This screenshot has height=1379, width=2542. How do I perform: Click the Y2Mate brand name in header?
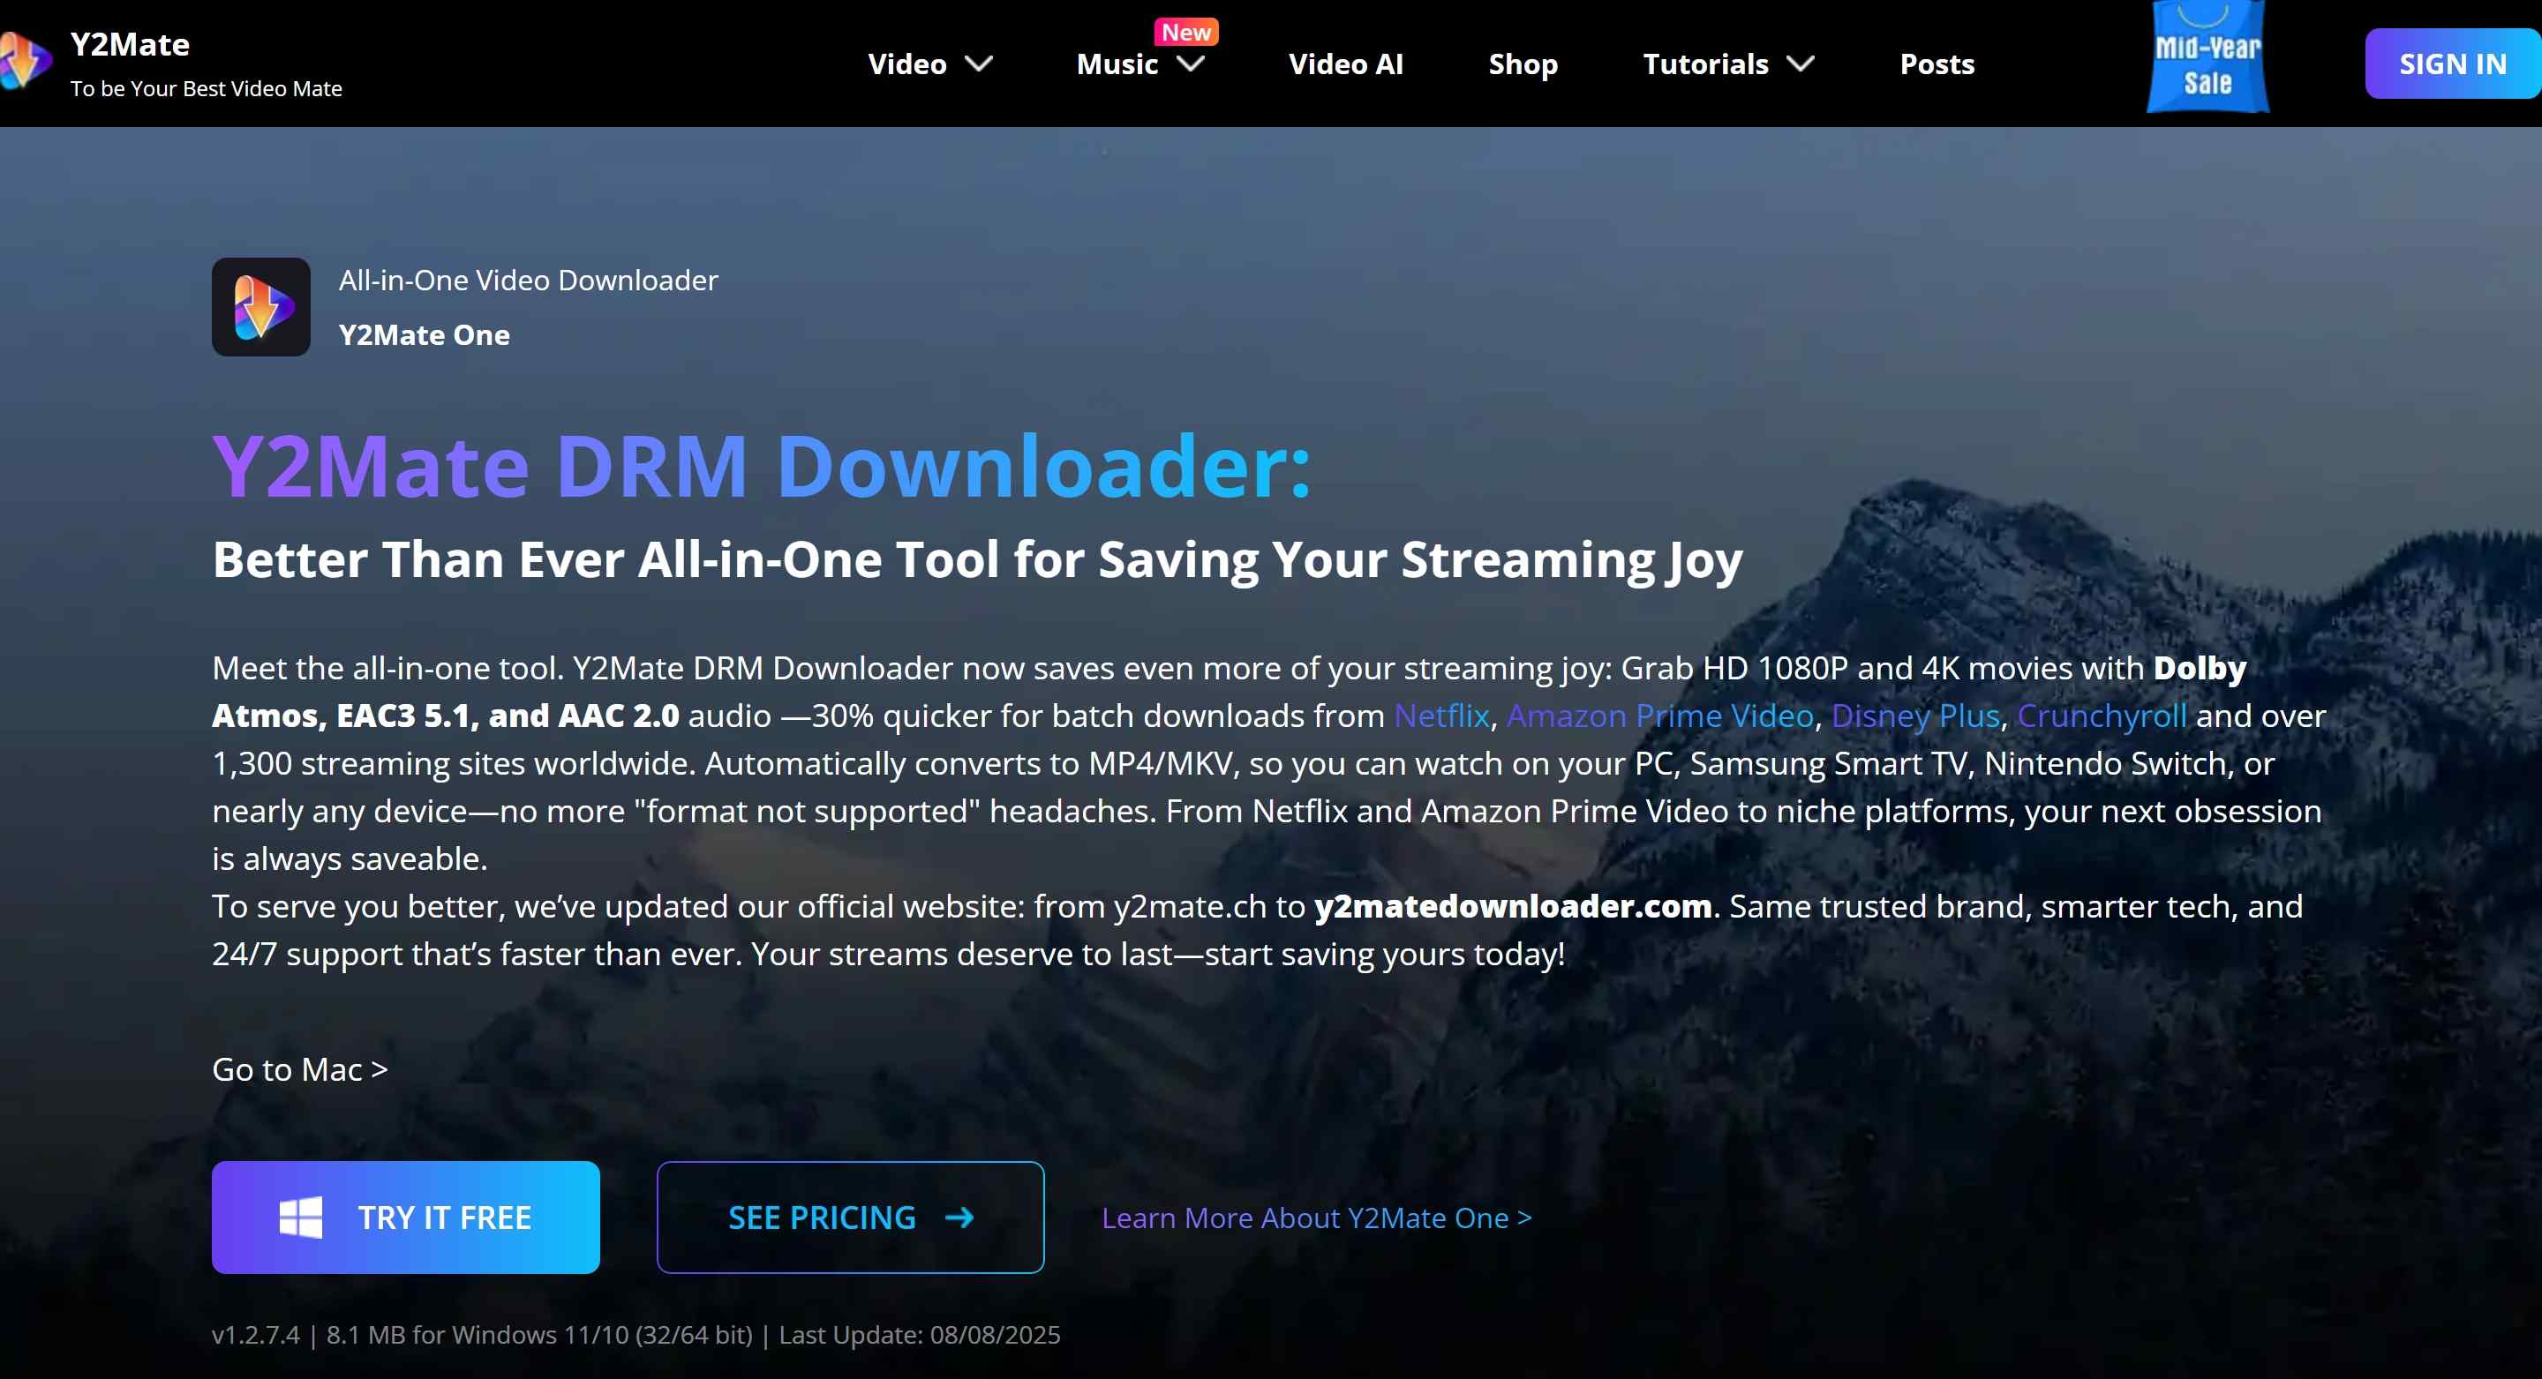coord(131,44)
